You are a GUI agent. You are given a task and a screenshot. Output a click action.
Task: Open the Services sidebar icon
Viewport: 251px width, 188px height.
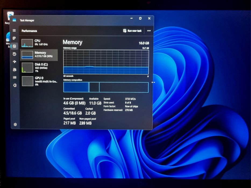tap(15, 85)
